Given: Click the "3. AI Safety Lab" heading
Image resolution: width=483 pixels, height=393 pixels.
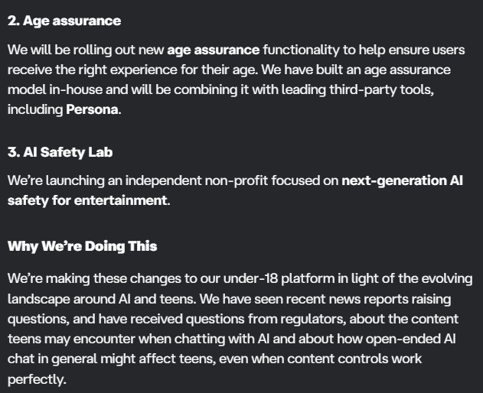Looking at the screenshot, I should click(x=60, y=152).
